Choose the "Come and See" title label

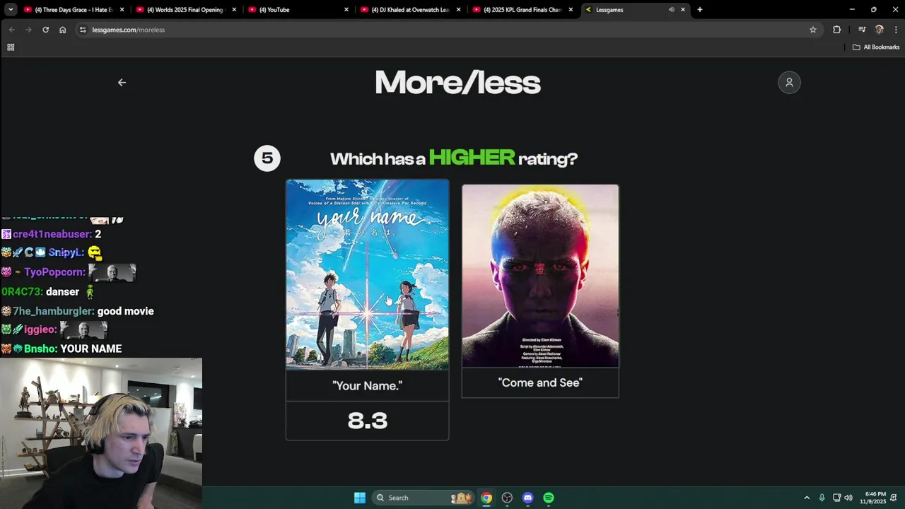[540, 382]
